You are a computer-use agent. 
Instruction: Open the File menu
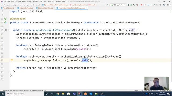[x=5, y=2]
